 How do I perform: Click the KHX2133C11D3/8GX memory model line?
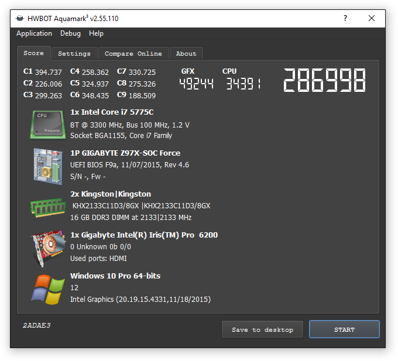[142, 206]
